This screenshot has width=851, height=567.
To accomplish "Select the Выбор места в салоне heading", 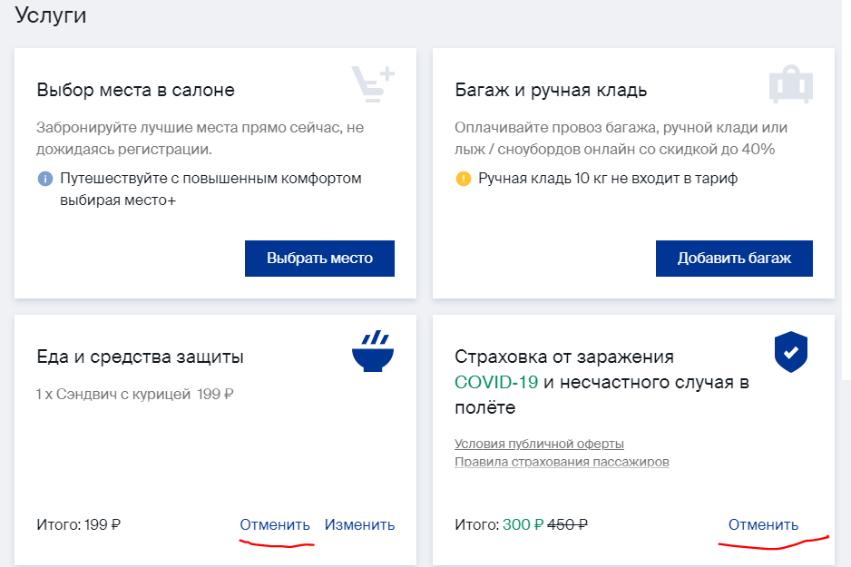I will 136,90.
